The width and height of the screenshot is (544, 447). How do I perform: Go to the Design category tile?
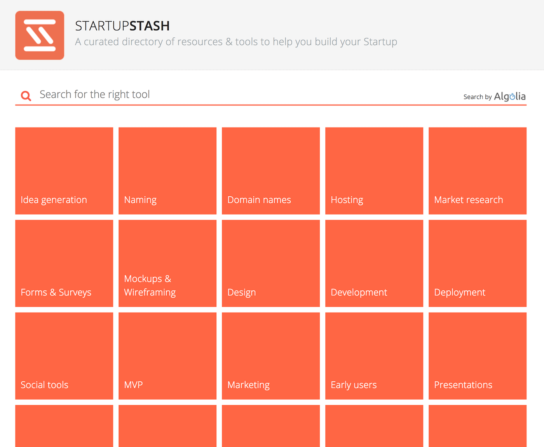click(x=271, y=263)
